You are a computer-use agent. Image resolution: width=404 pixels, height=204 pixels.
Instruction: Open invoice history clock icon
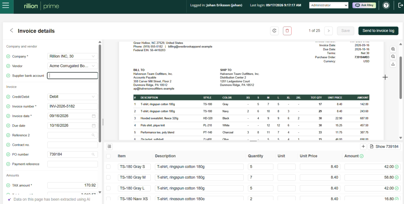[274, 31]
